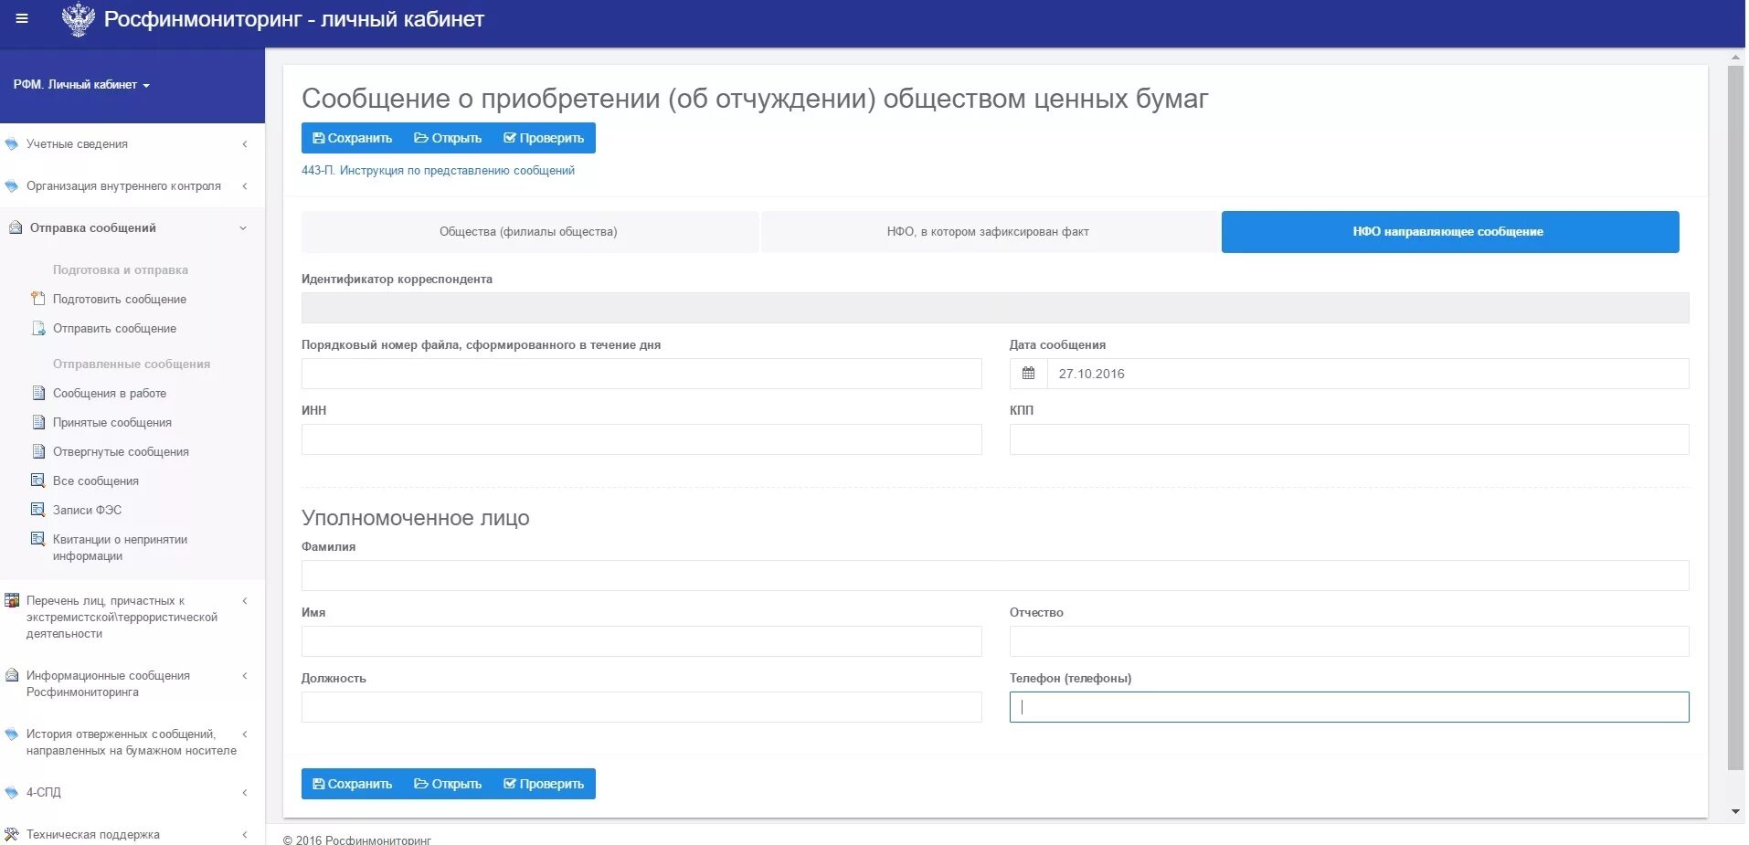Expand Организация внутреннего контроля chevron
Image resolution: width=1749 pixels, height=845 pixels.
(x=245, y=186)
